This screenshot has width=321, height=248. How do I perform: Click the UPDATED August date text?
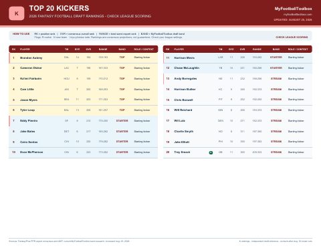(293, 19)
